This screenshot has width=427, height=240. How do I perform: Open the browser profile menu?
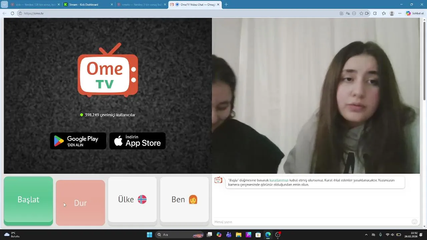(x=392, y=13)
